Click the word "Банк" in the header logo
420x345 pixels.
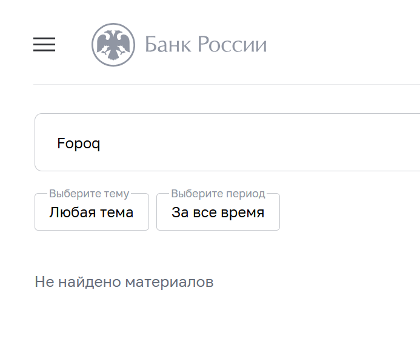click(x=165, y=45)
